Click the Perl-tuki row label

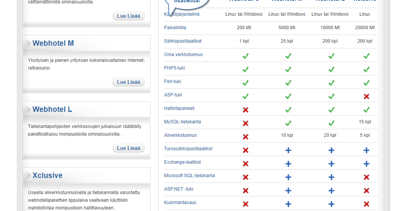[173, 81]
